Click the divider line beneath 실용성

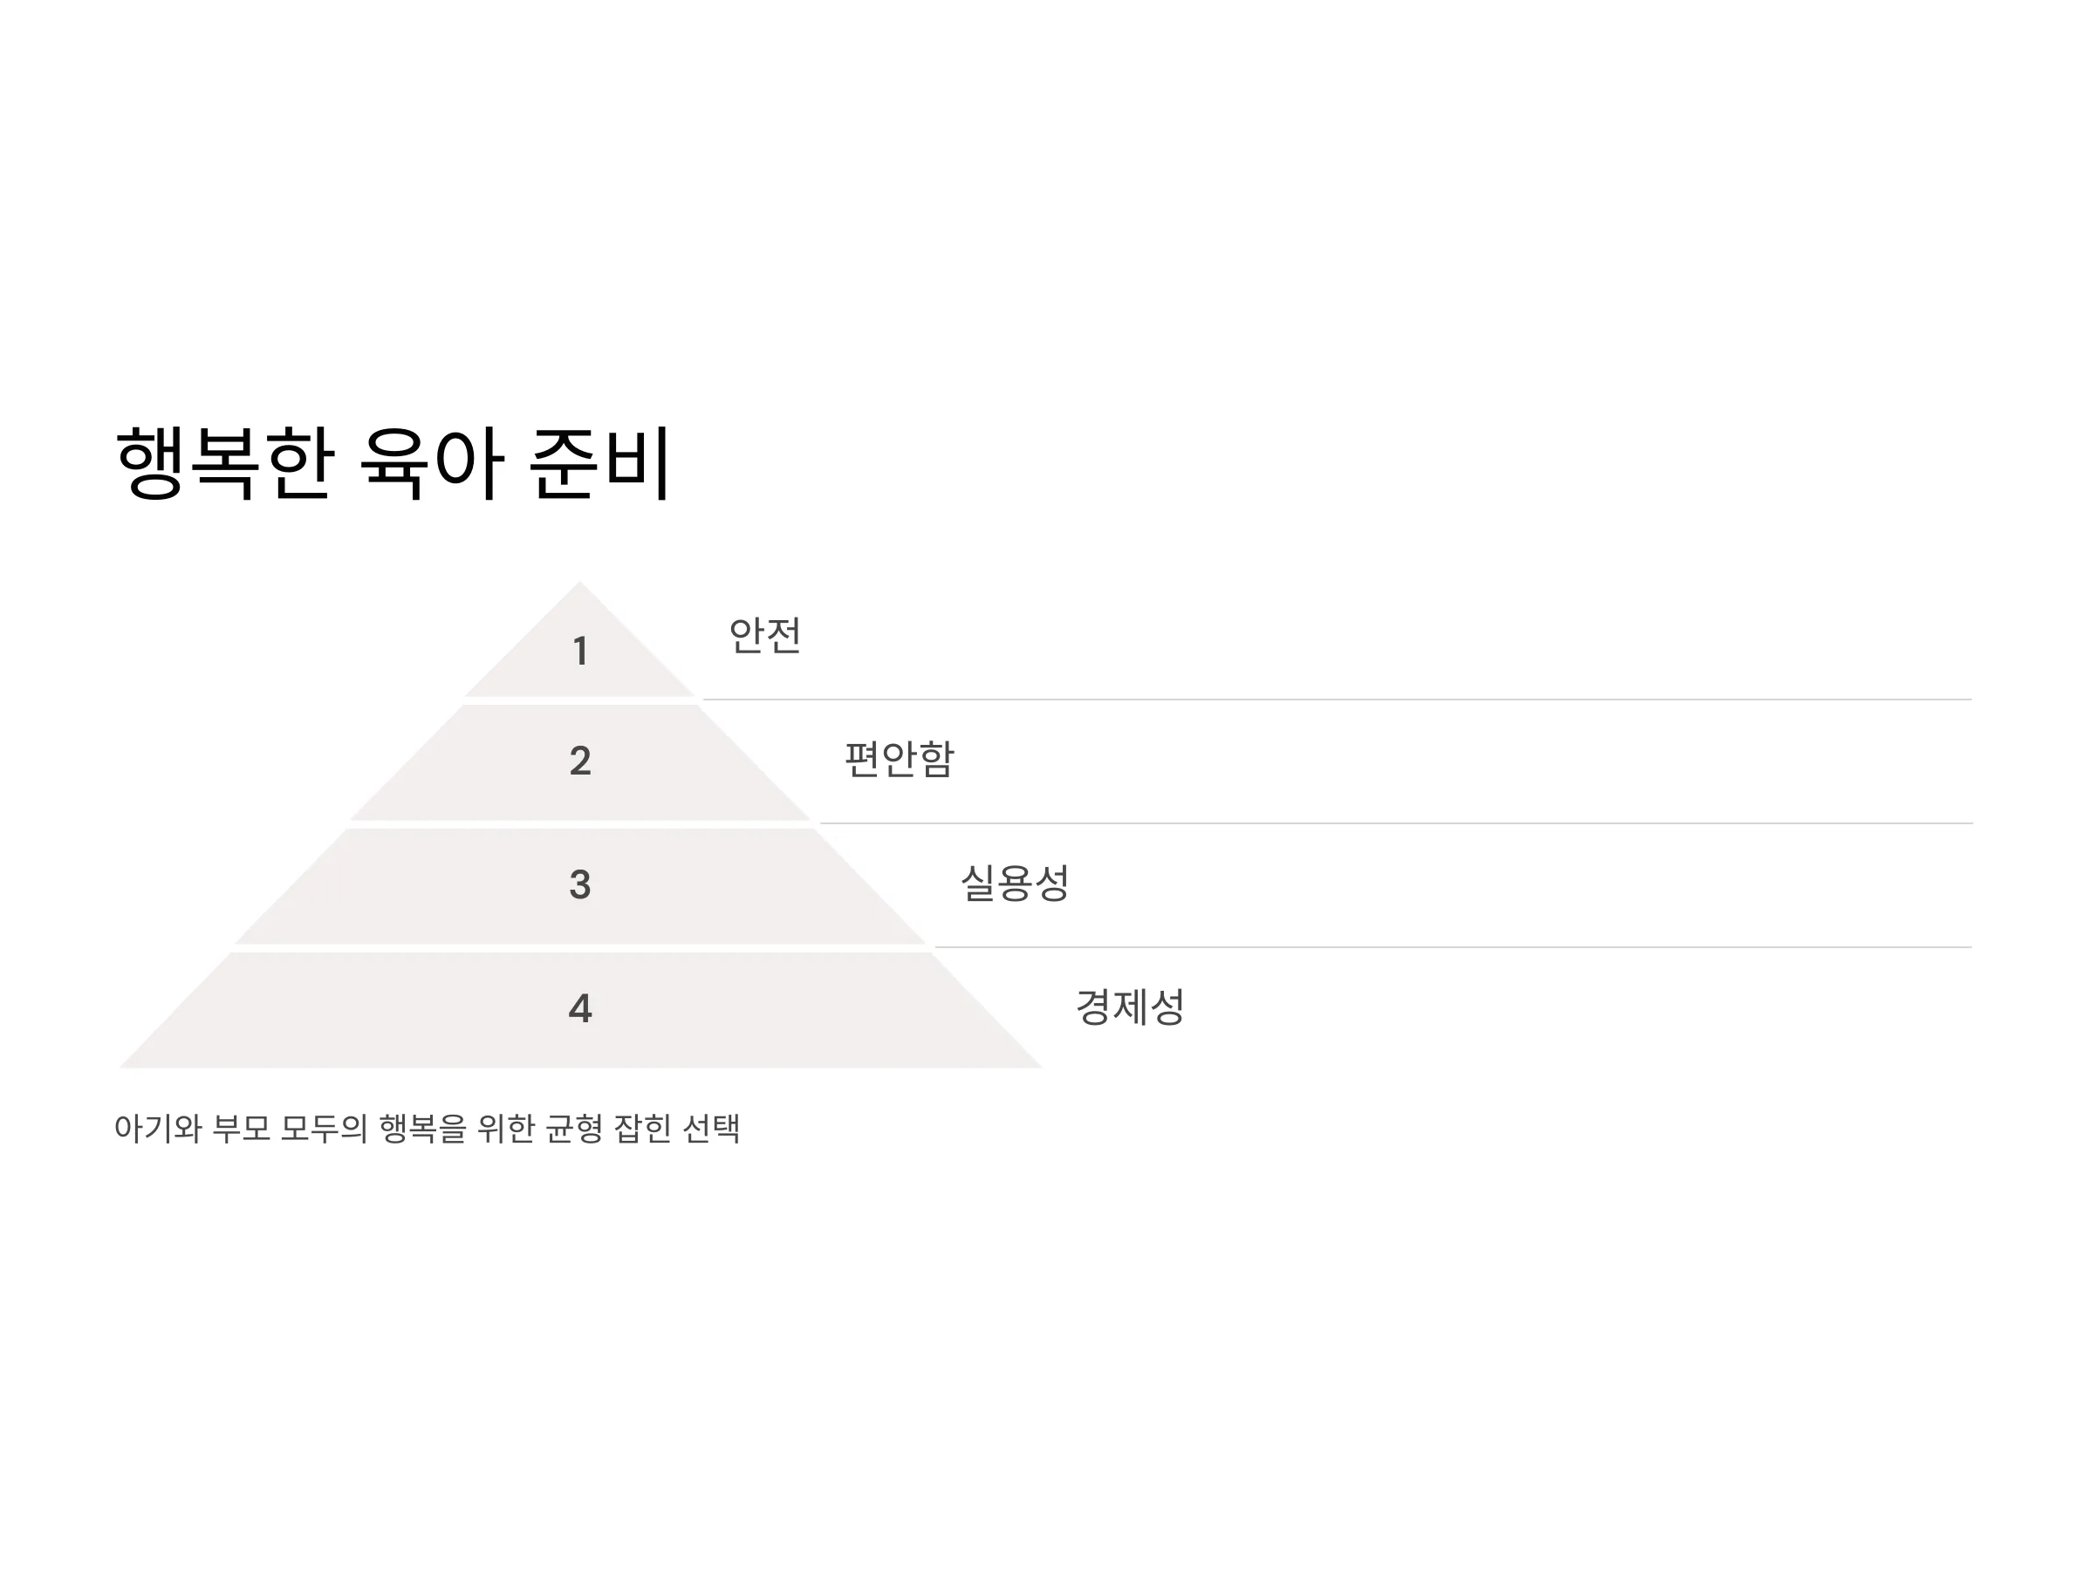coord(1453,946)
